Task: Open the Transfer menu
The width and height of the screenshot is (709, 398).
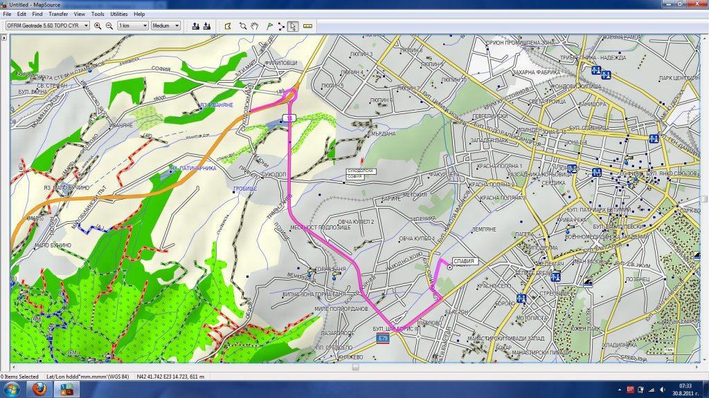Action: tap(58, 14)
